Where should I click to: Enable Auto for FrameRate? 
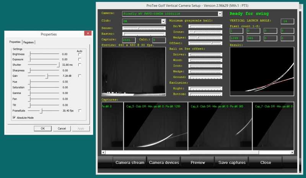tap(80, 110)
